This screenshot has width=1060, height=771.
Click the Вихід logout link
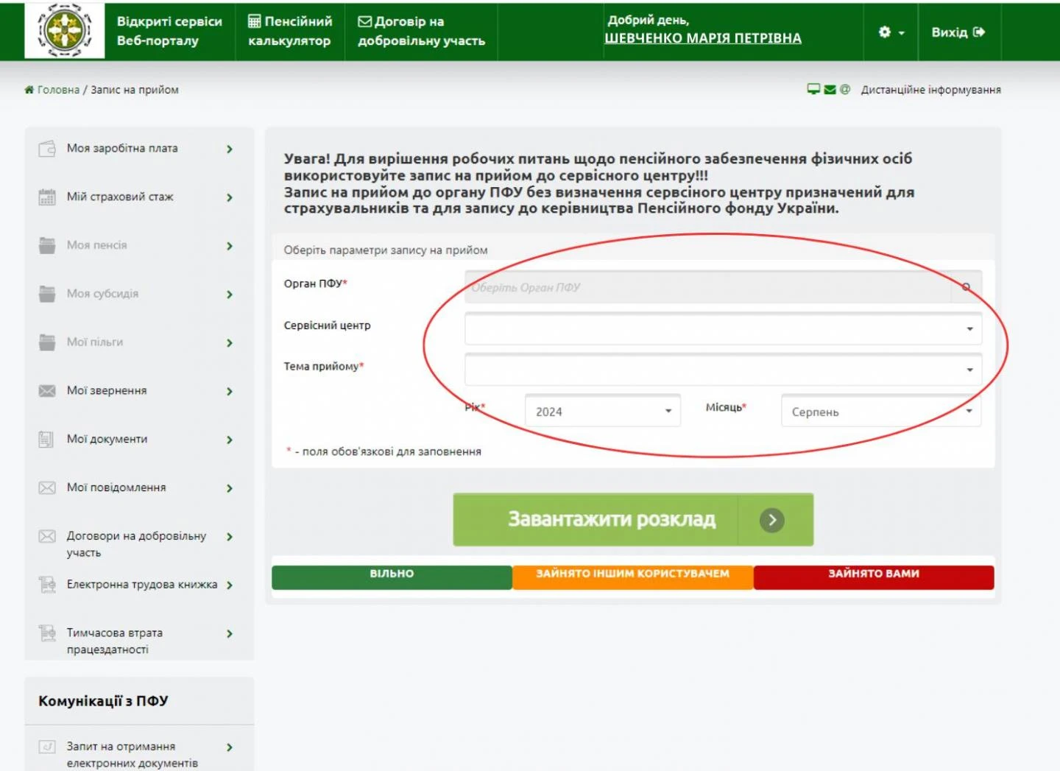pyautogui.click(x=957, y=32)
